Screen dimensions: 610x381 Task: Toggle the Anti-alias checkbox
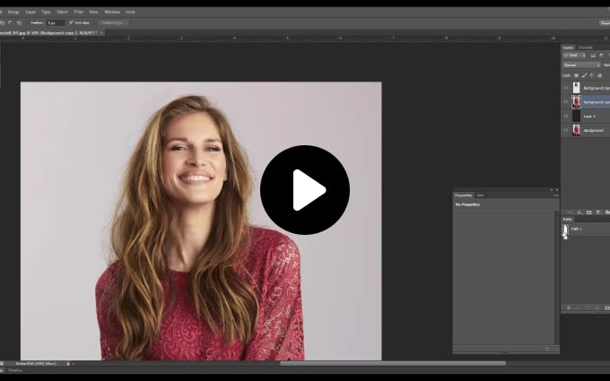[71, 22]
